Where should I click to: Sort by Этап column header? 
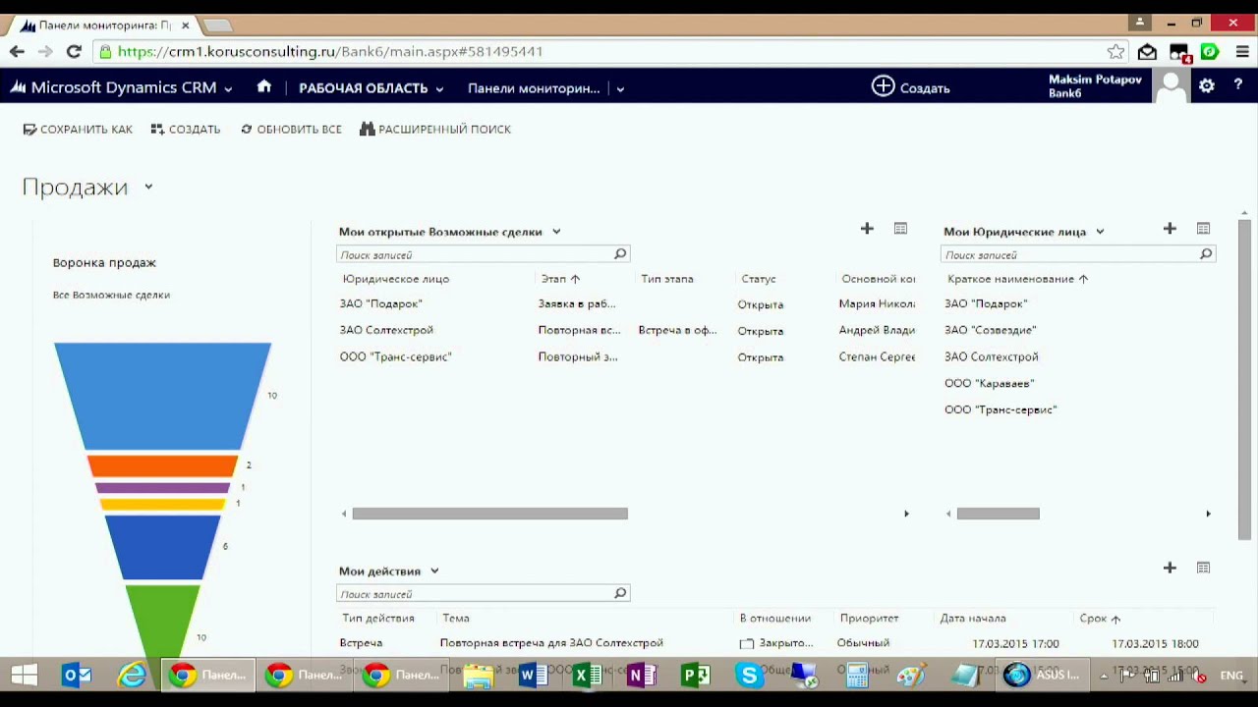click(x=560, y=279)
